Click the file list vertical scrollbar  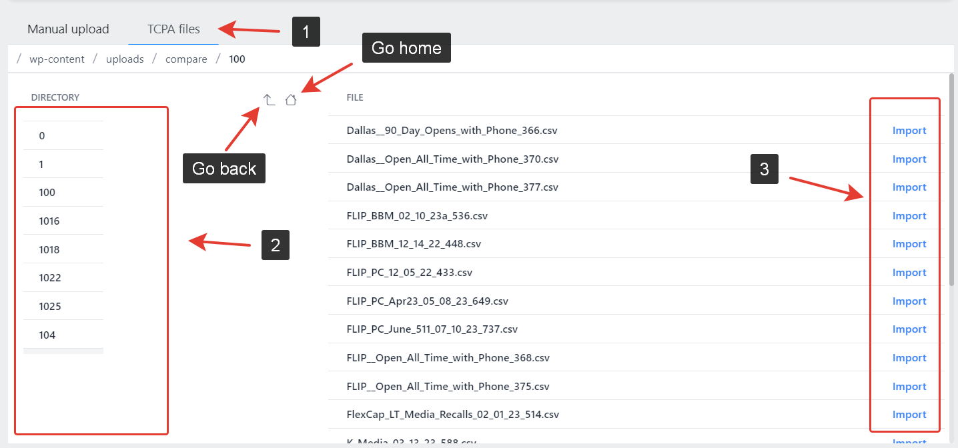point(951,180)
